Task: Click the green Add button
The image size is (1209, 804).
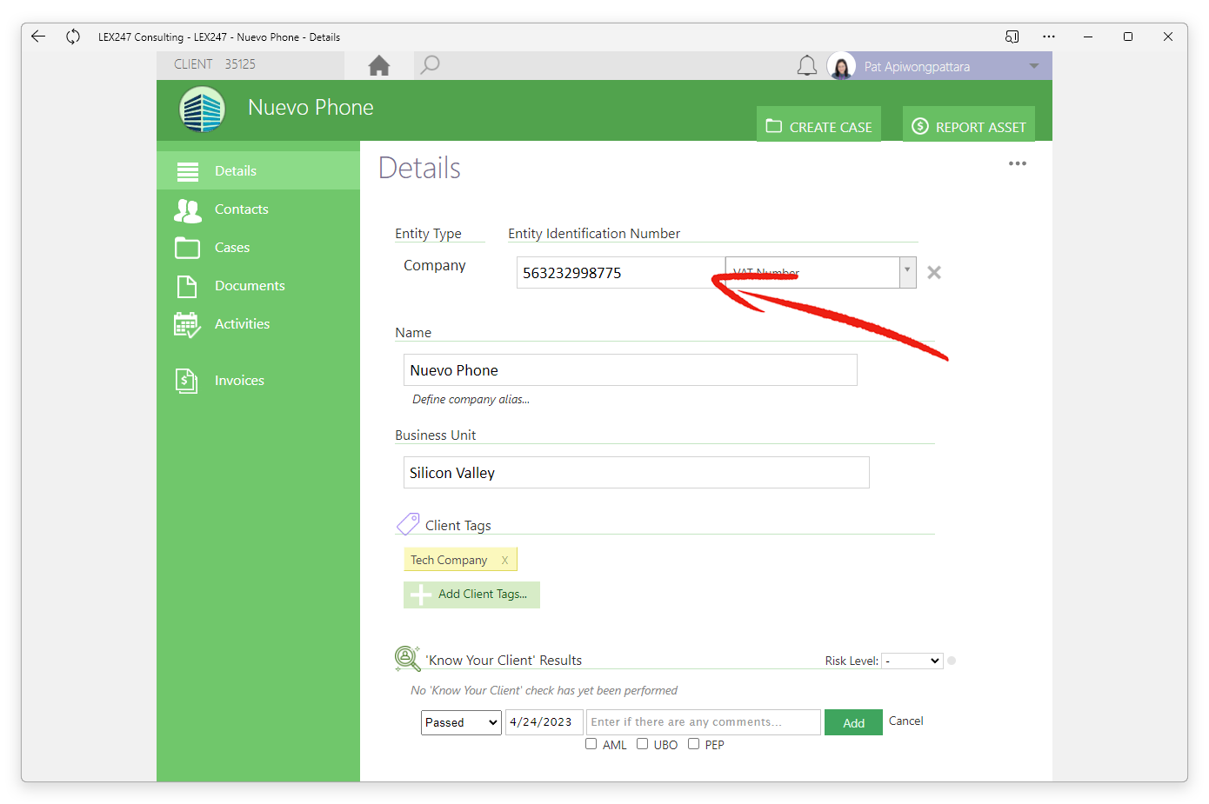Action: 853,722
